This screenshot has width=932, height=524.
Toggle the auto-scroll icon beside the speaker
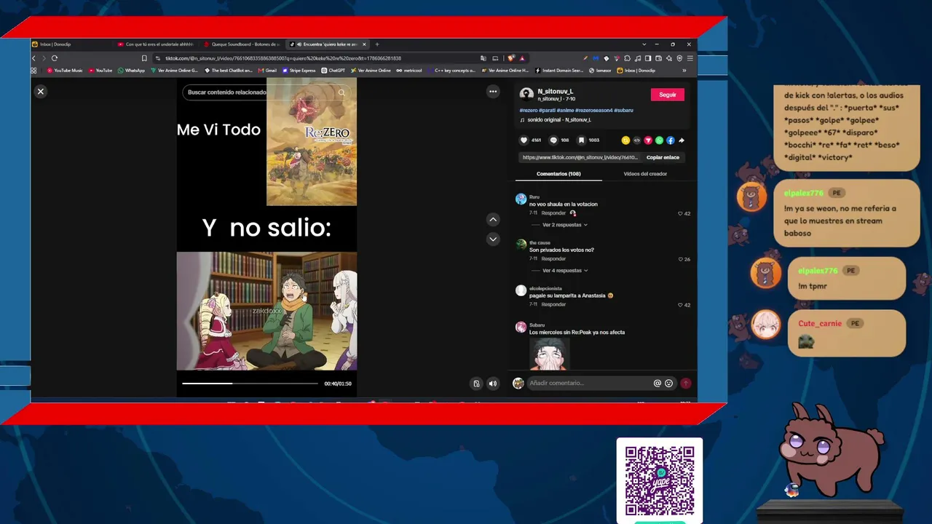click(x=476, y=384)
